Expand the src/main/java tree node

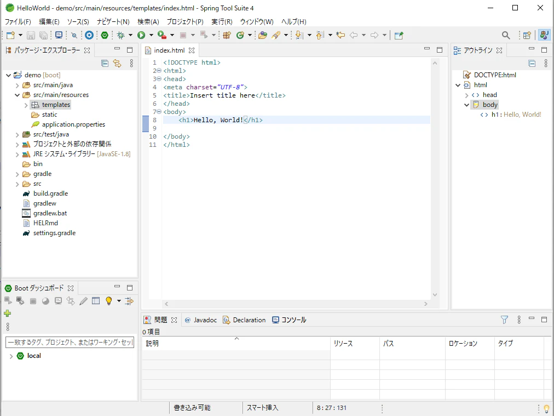(18, 86)
